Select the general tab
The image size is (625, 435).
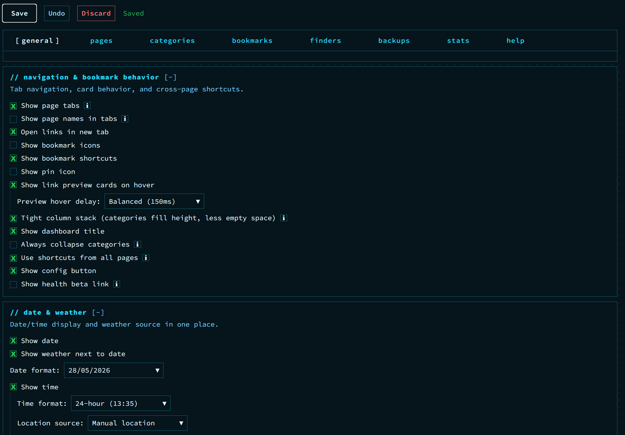(37, 41)
